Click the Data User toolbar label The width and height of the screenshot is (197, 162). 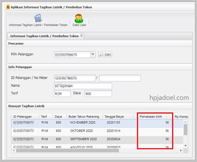(79, 25)
